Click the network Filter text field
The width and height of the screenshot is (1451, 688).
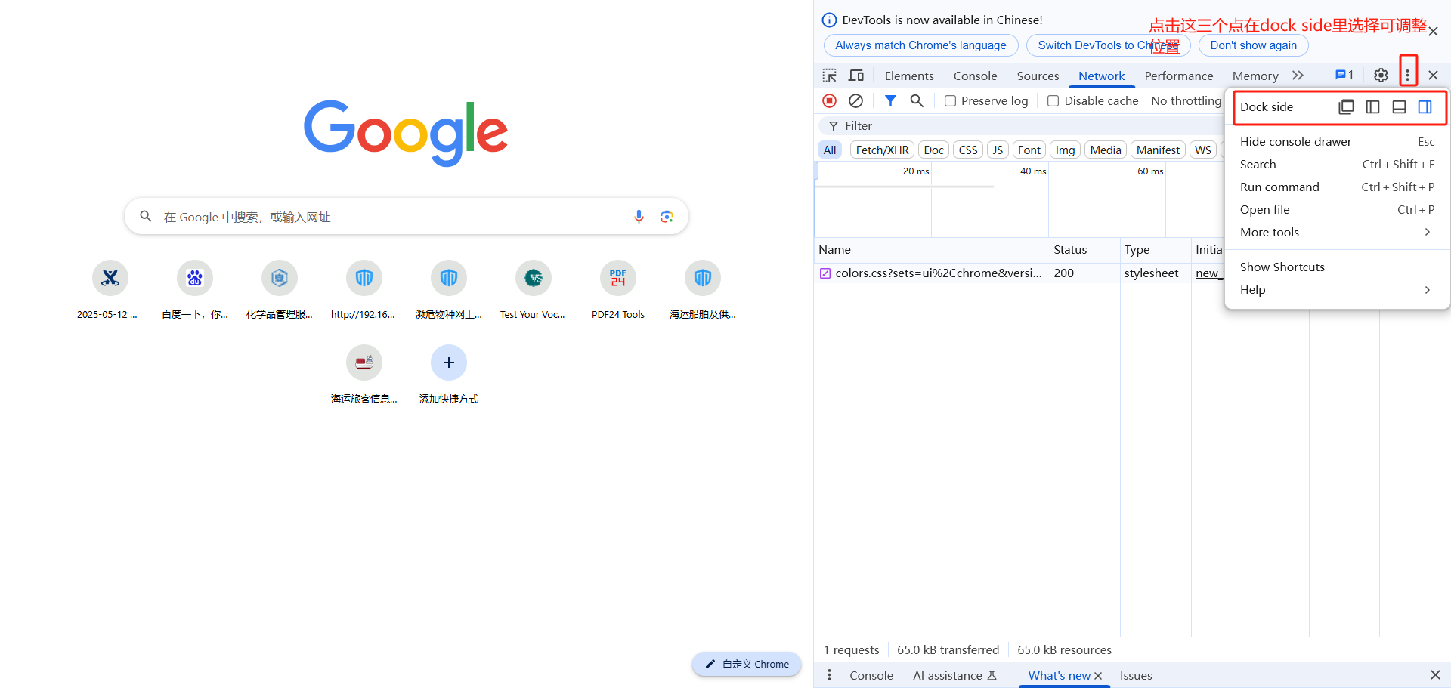point(1020,125)
